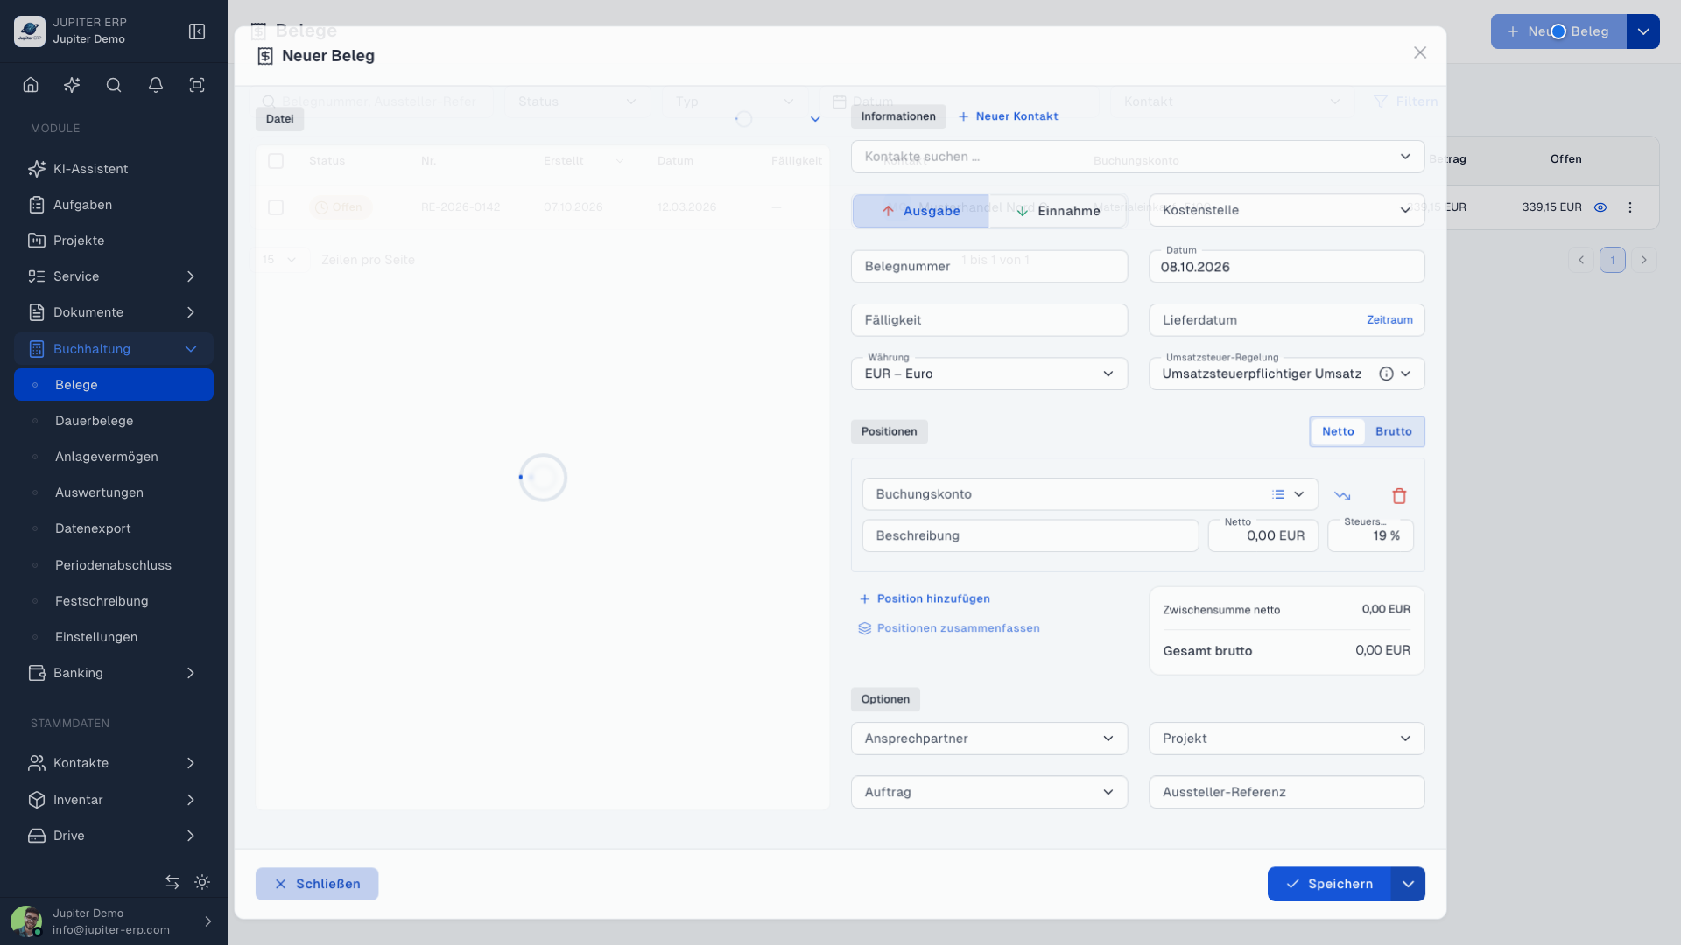Open Kostenstelle dropdown
This screenshot has height=945, width=1681.
point(1287,210)
